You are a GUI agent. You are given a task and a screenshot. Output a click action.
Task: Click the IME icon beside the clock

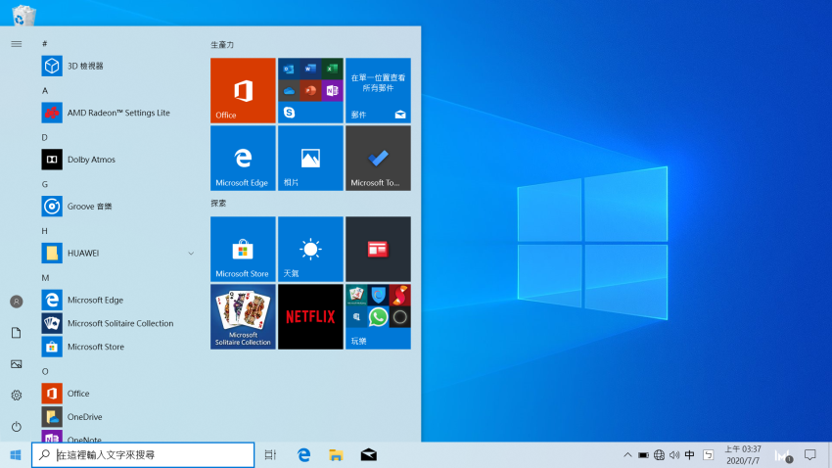point(709,454)
